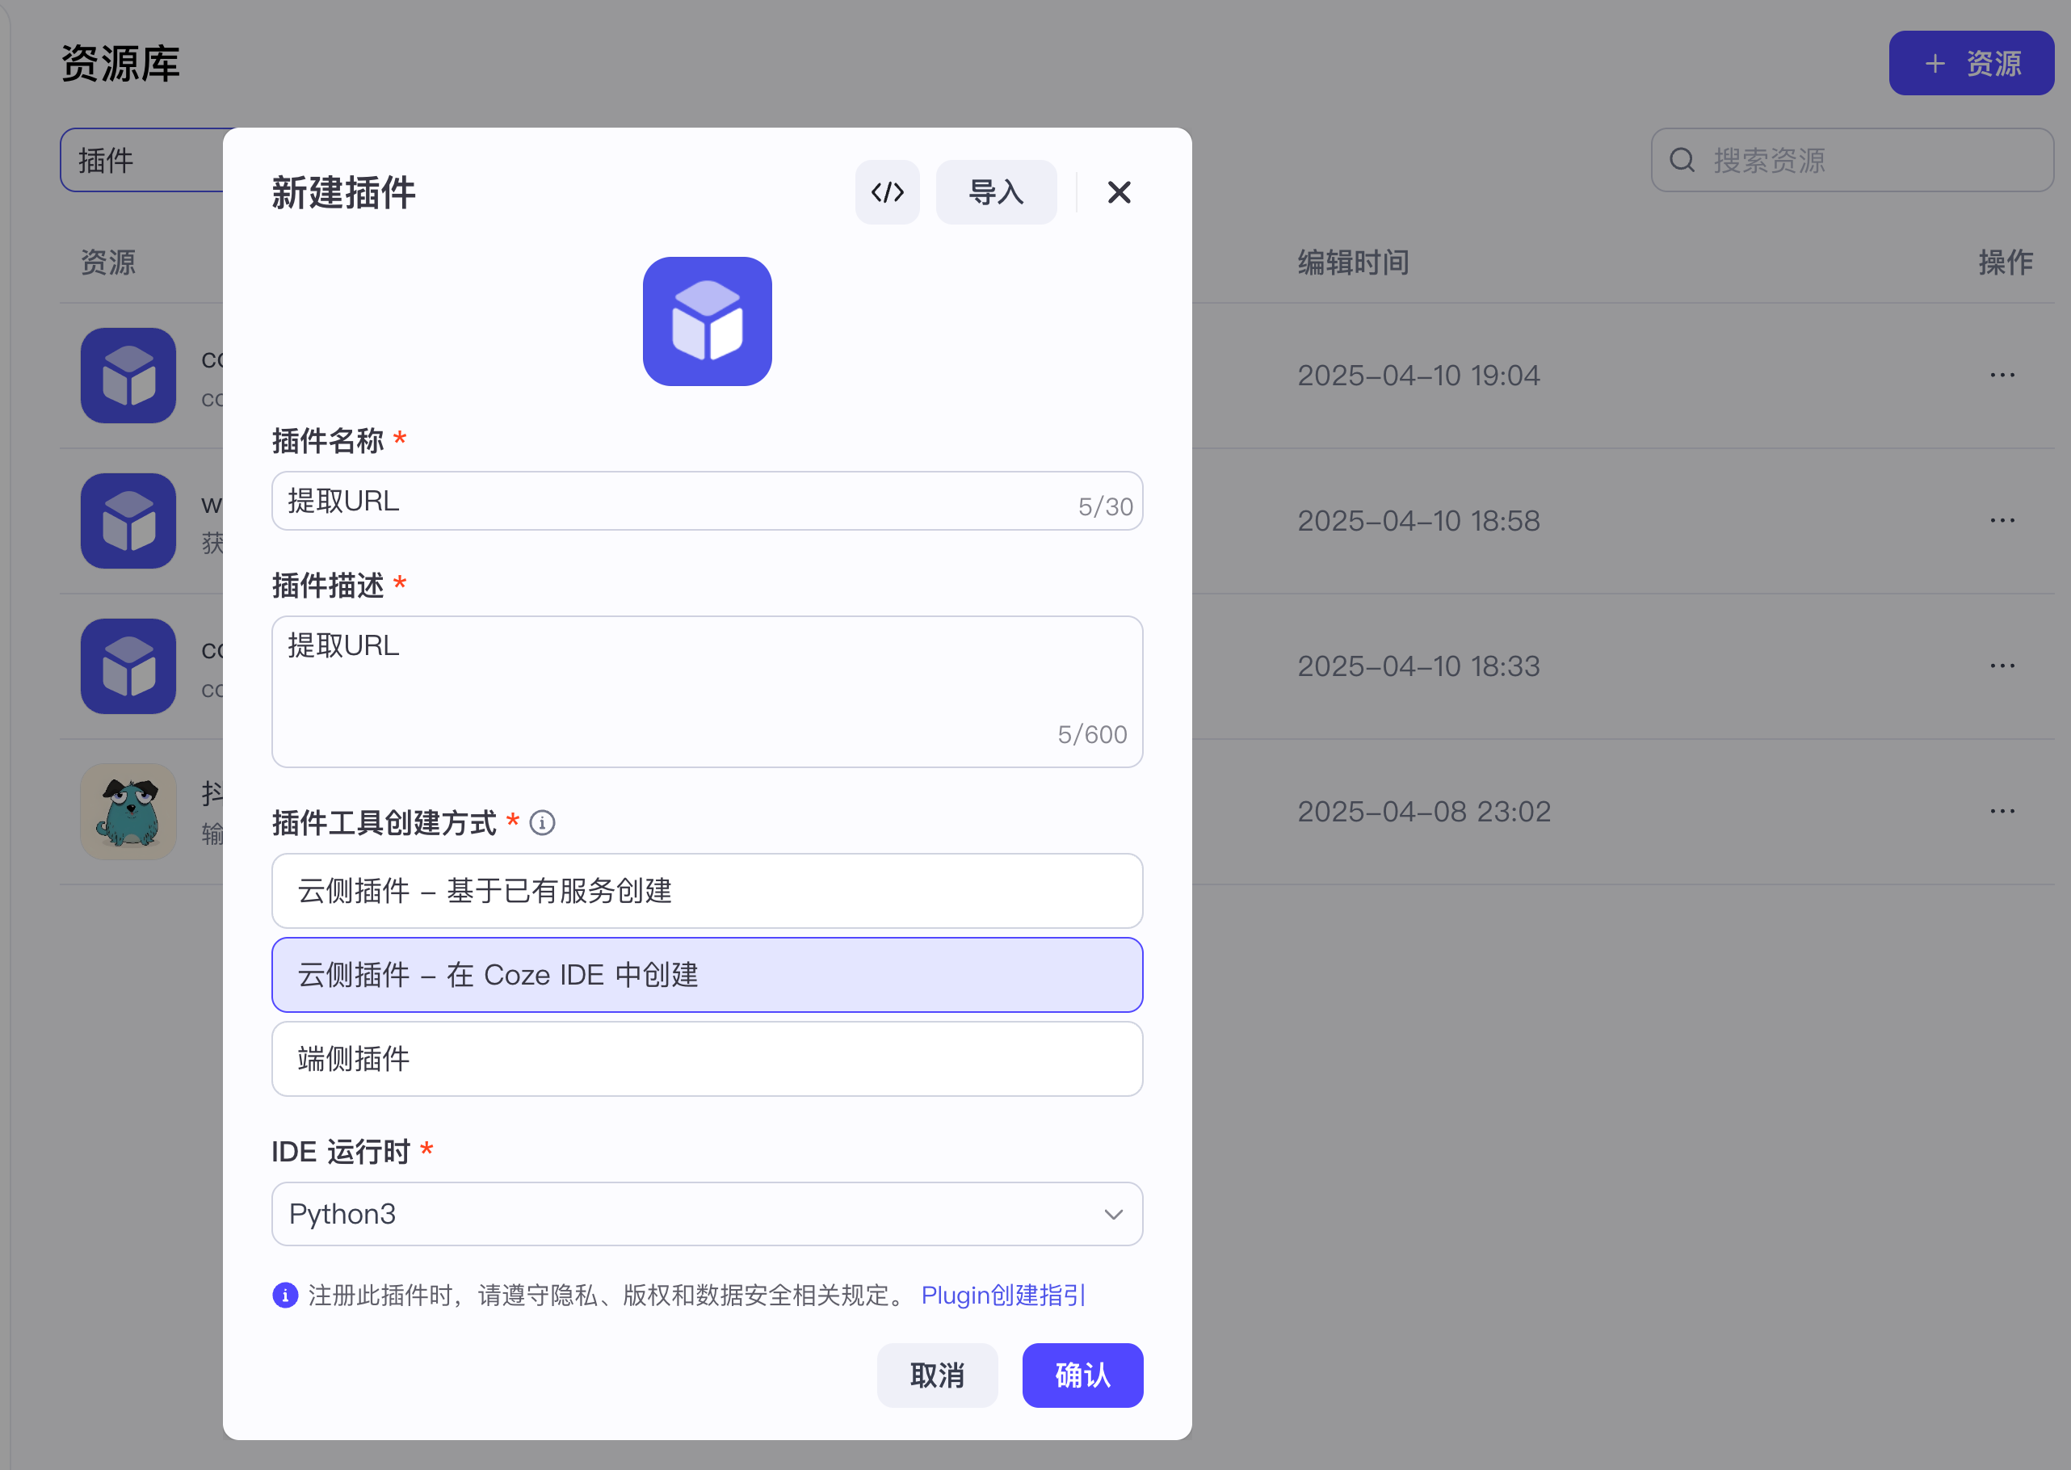Viewport: 2071px width, 1470px height.
Task: Click the 资源 column header
Action: pos(108,262)
